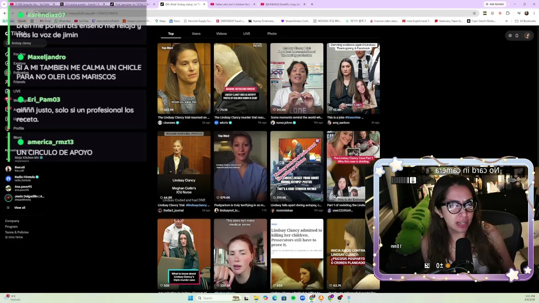This screenshot has width=539, height=303.
Task: Open a new browser tab
Action: pyautogui.click(x=312, y=4)
